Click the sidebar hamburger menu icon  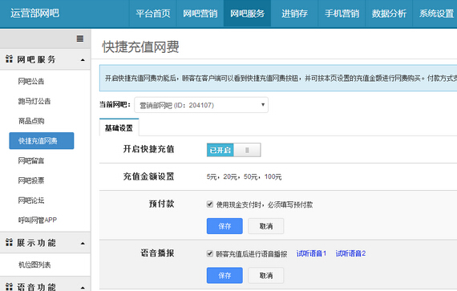[80, 38]
